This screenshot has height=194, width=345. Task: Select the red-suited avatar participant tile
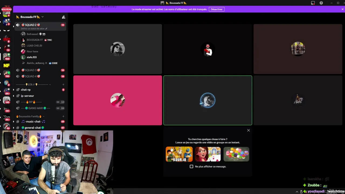point(208,49)
